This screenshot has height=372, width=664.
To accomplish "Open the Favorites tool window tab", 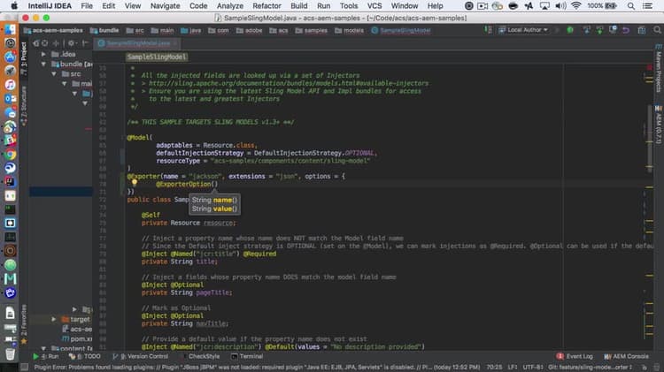I will pyautogui.click(x=24, y=323).
